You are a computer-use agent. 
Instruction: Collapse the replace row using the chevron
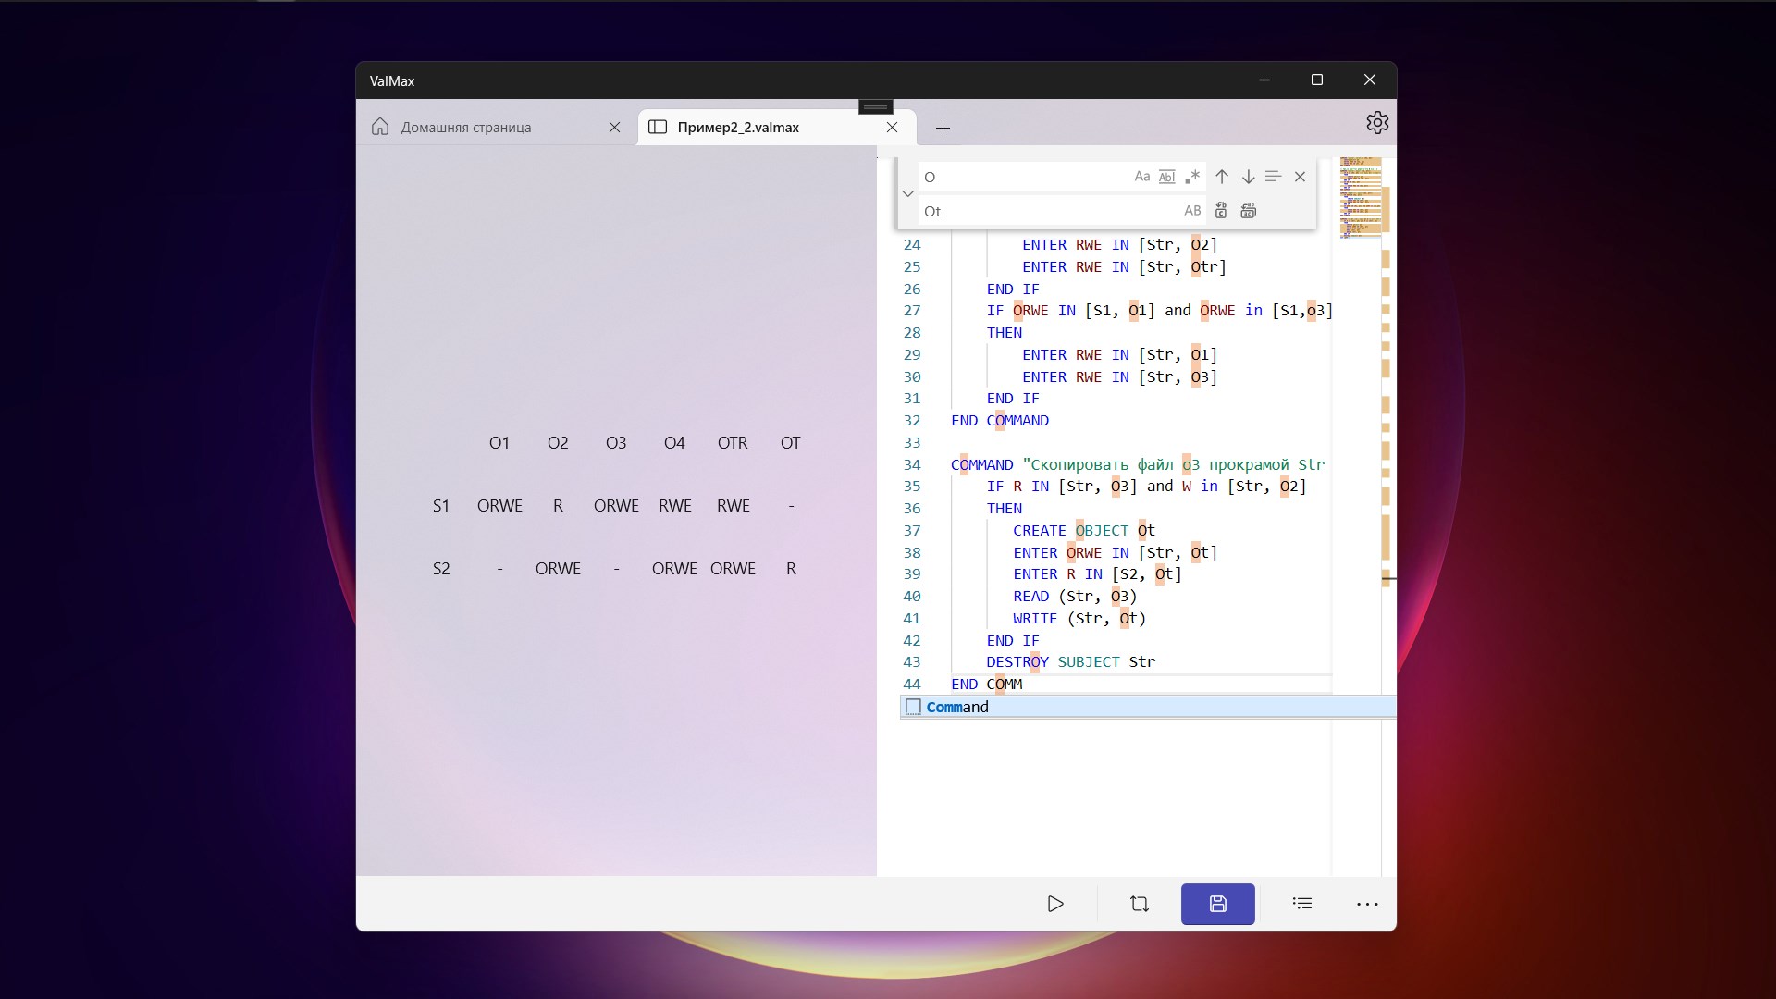point(907,194)
